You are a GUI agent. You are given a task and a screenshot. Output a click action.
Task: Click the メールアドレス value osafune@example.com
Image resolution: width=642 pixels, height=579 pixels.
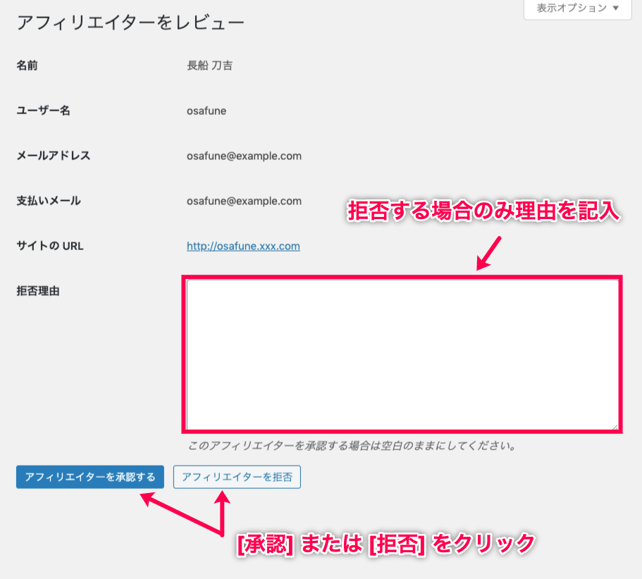[x=244, y=156]
